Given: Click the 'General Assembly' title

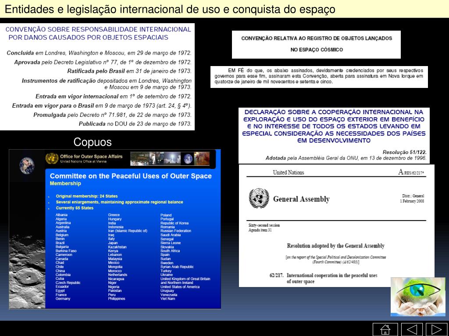Looking at the screenshot, I should tap(301, 199).
